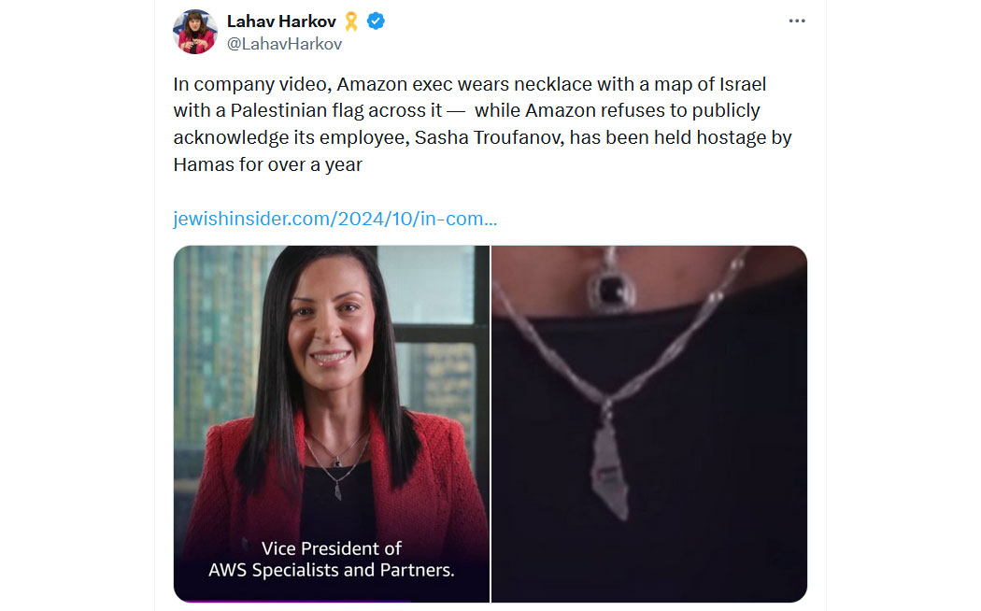The image size is (981, 611).
Task: Click the tweet's first line about Amazon exec
Action: 470,84
